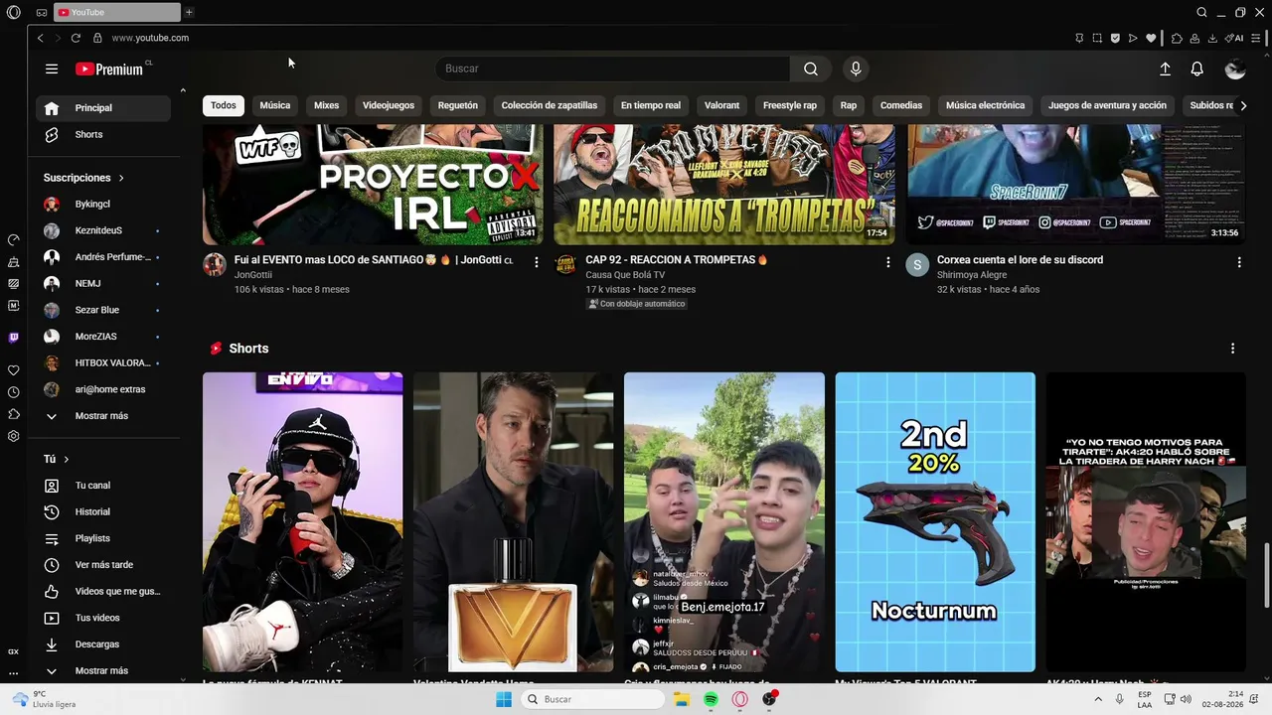Image resolution: width=1272 pixels, height=715 pixels.
Task: Click the YouTube Buscar search field
Action: click(612, 69)
